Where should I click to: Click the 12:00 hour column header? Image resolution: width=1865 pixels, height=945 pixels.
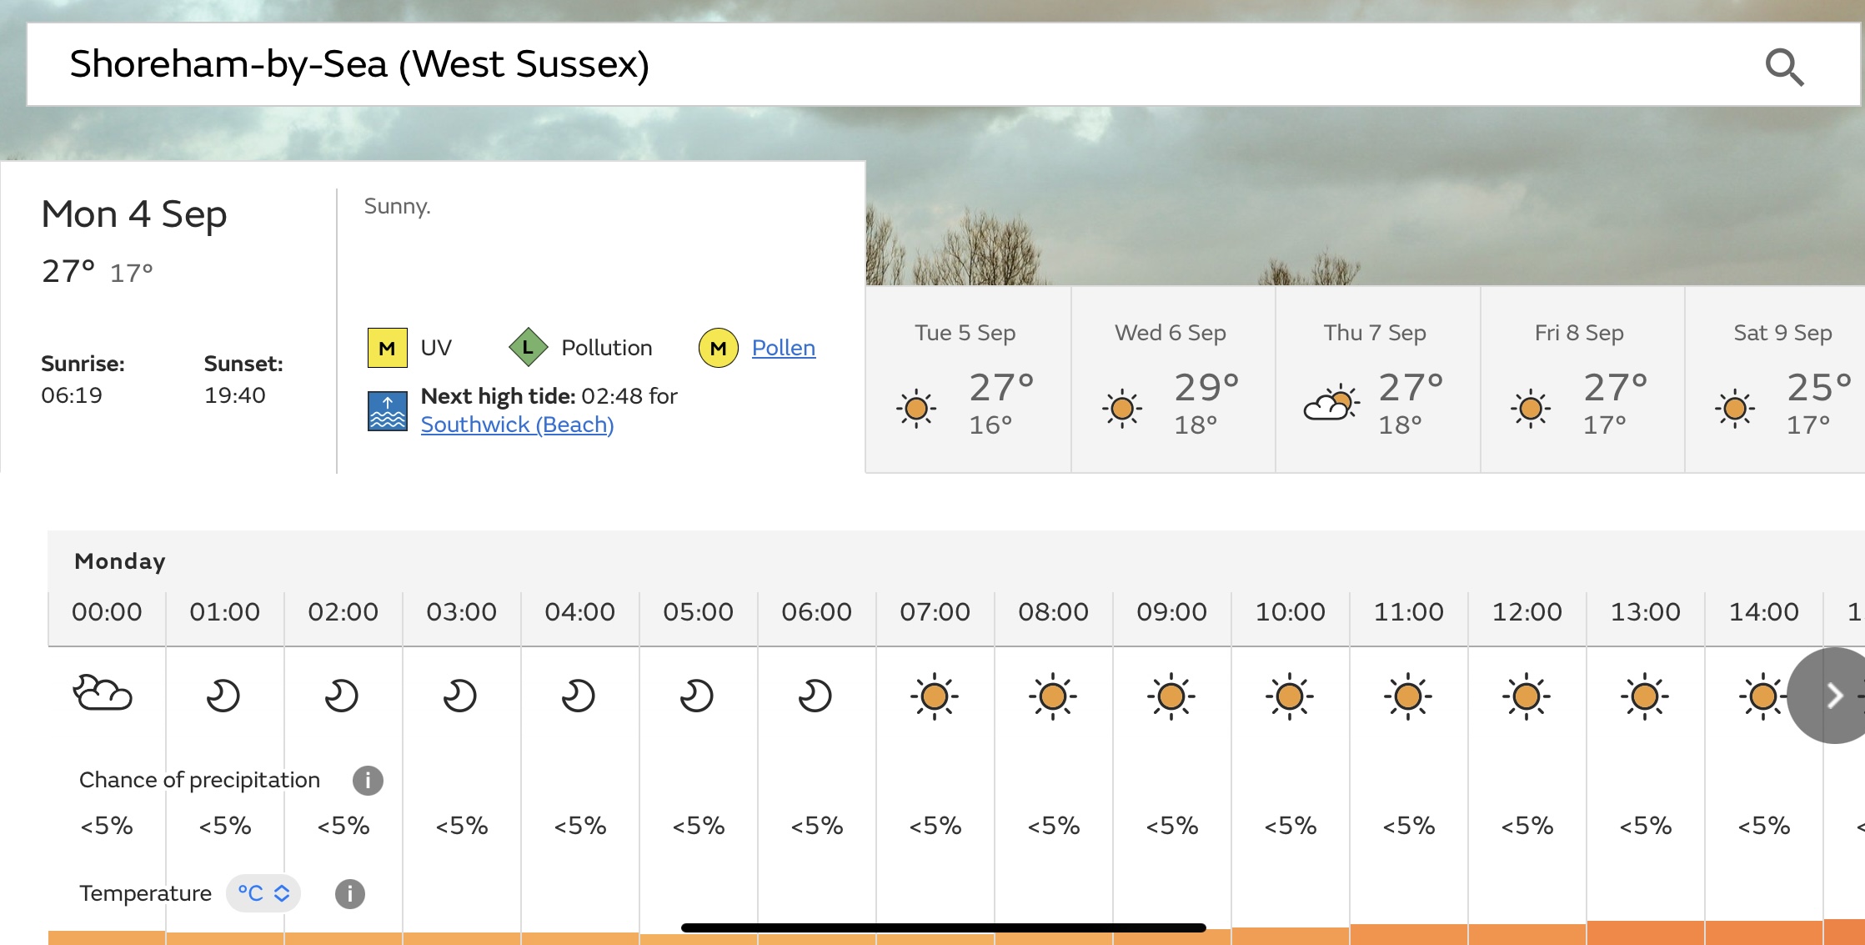click(1527, 612)
